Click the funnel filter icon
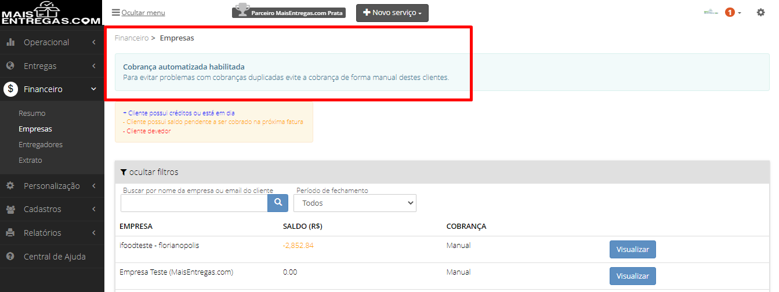Screen dimensions: 779x292 click(123, 172)
